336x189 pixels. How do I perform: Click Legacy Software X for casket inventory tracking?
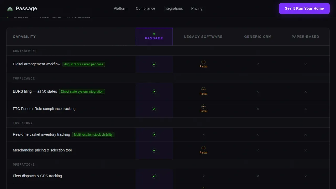(203, 135)
